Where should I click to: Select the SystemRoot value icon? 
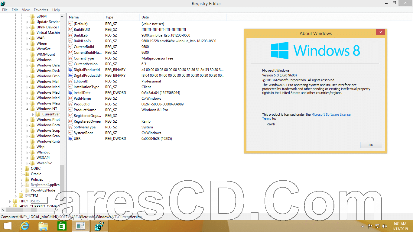coord(71,133)
